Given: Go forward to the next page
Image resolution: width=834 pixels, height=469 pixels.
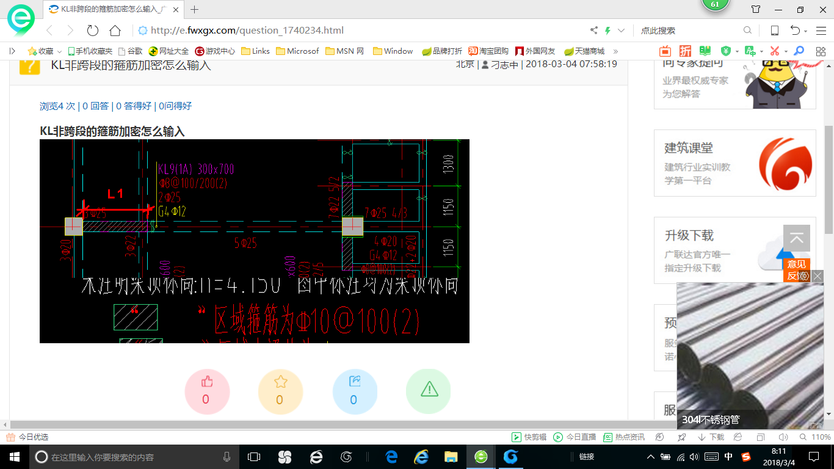Looking at the screenshot, I should click(70, 31).
